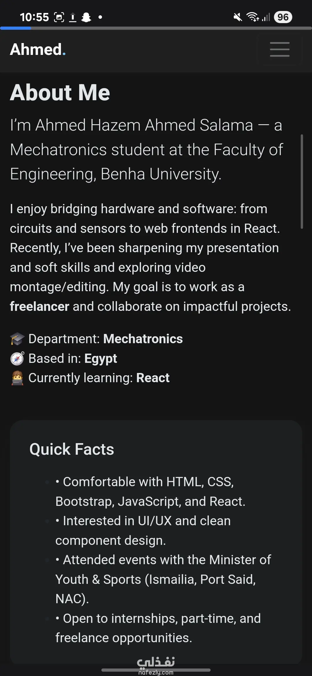
Task: Tap the Snapchat notification icon
Action: click(86, 17)
